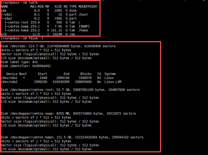Viewport: 208px width, 155px height.
Task: Click the 'Linux LVM' system type
Action: [113, 82]
